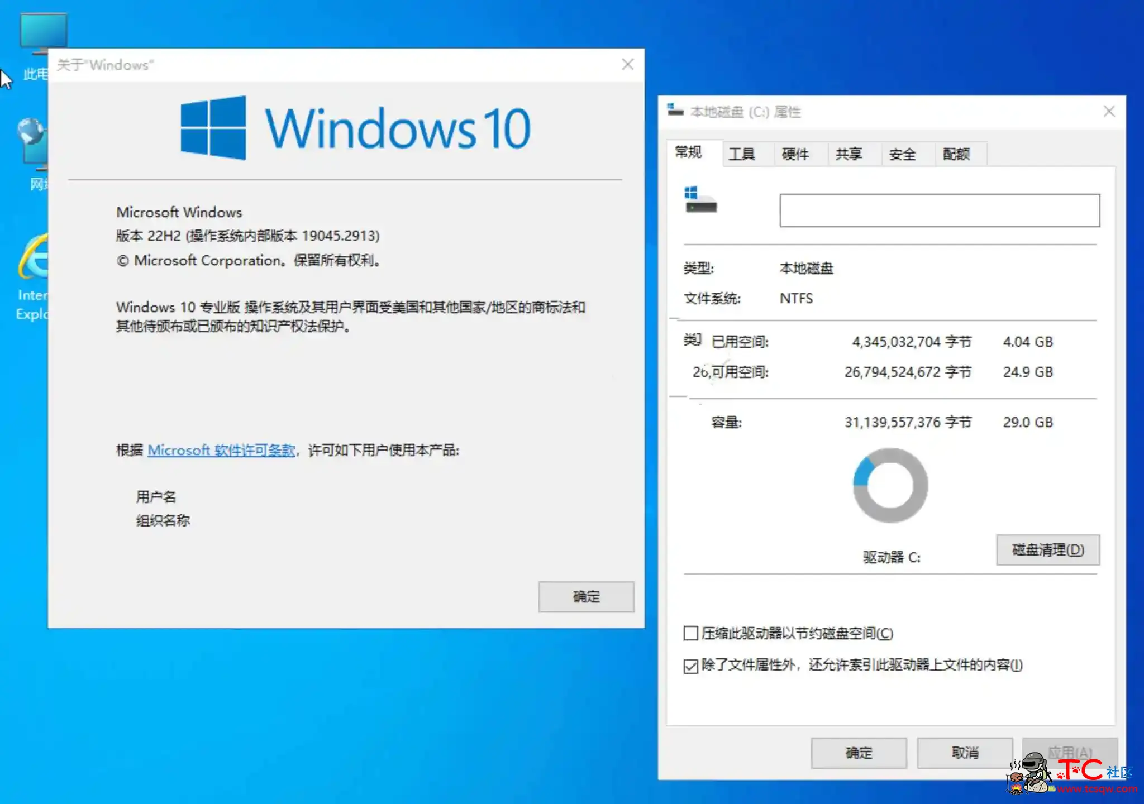The height and width of the screenshot is (804, 1144).
Task: Close the Local Disk (C:) Properties window
Action: [x=1109, y=111]
